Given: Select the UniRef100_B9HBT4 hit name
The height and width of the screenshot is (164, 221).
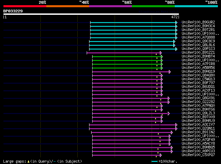Looking at the screenshot, I should [x=198, y=57].
